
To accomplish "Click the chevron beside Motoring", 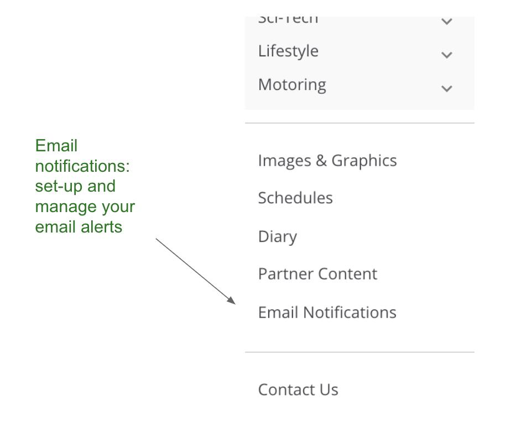I will point(446,88).
